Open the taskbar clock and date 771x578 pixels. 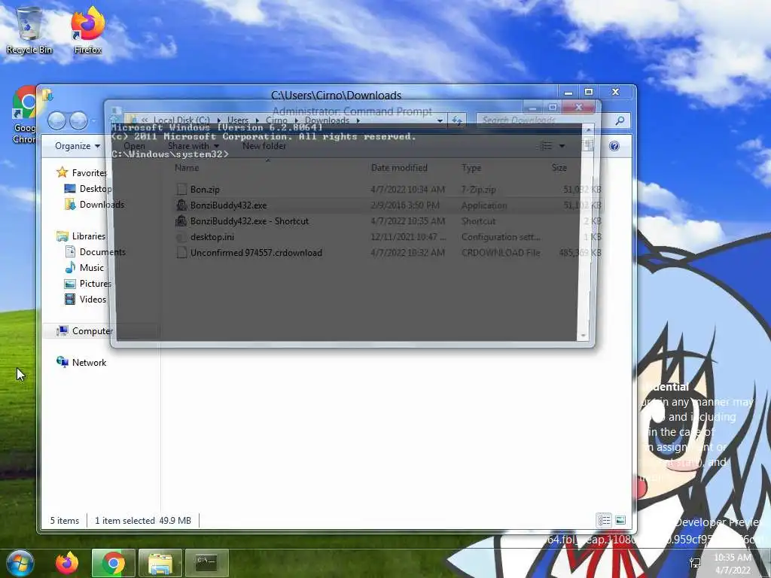[732, 564]
